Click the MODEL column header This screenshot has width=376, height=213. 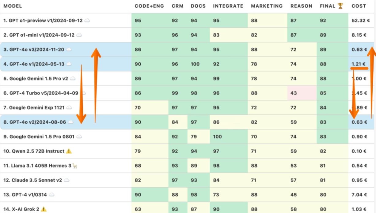click(x=13, y=6)
